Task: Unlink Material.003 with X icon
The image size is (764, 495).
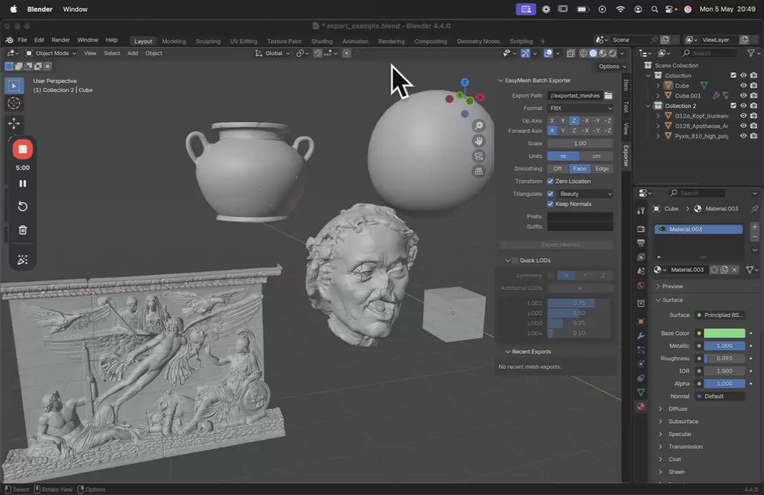Action: pos(735,269)
